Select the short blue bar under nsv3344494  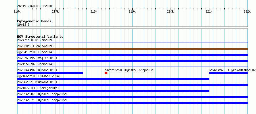click(50, 73)
